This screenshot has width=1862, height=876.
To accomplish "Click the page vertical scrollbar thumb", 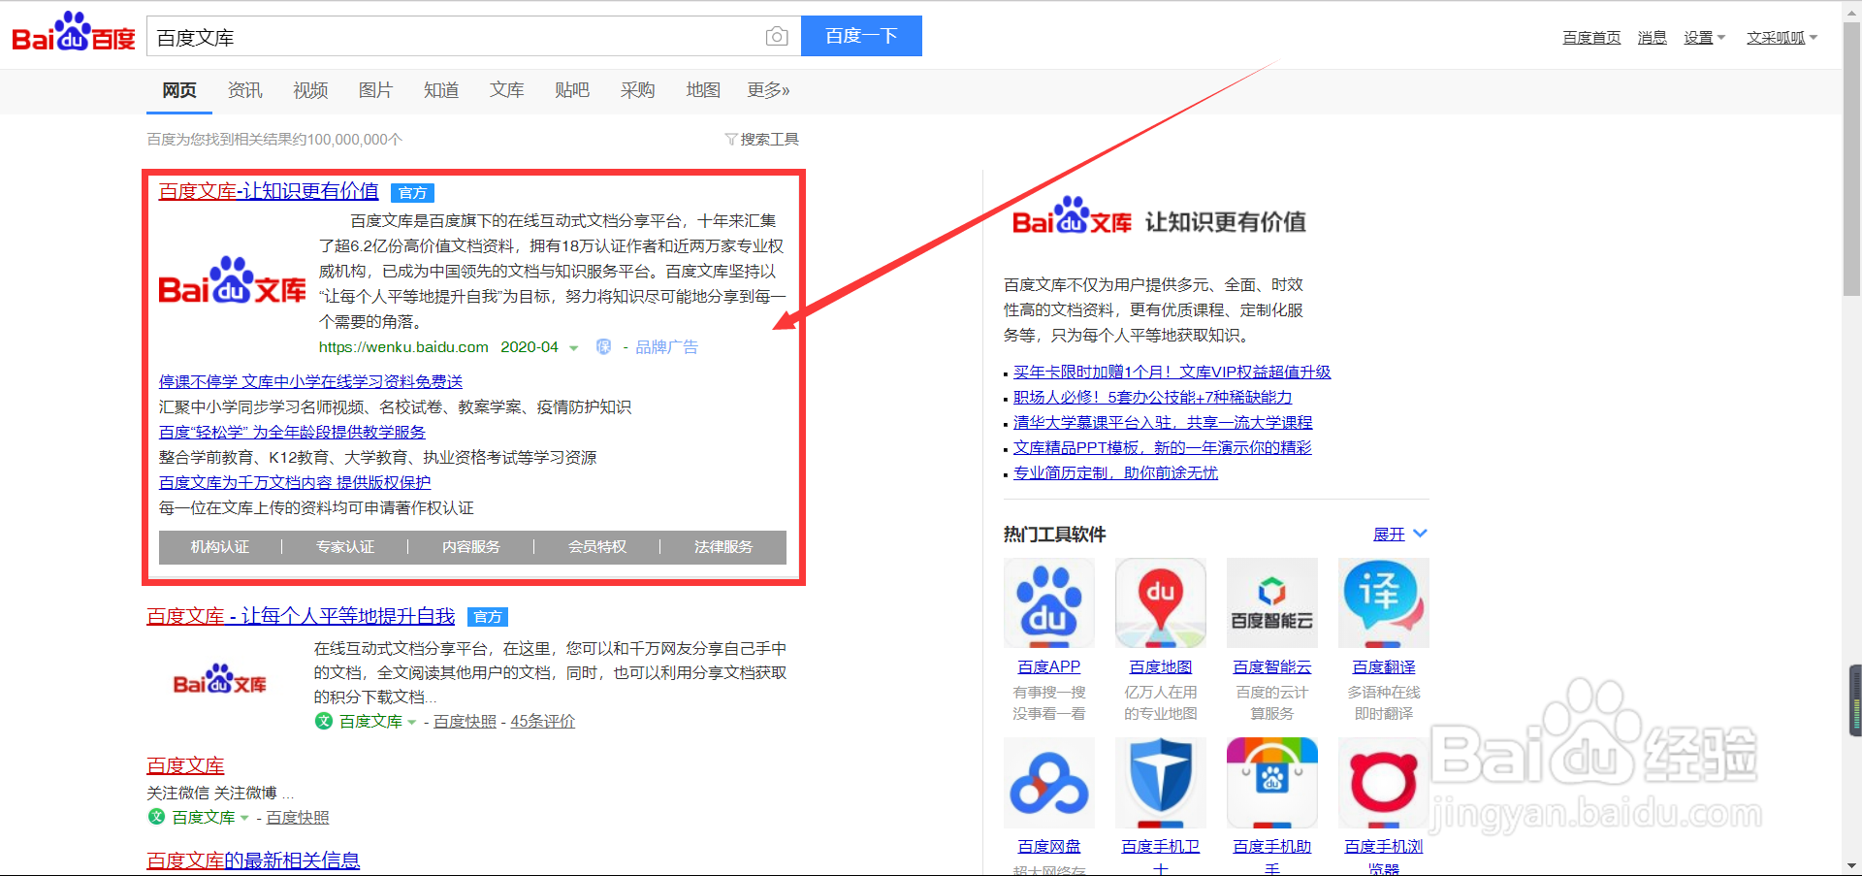I will pos(1852,160).
